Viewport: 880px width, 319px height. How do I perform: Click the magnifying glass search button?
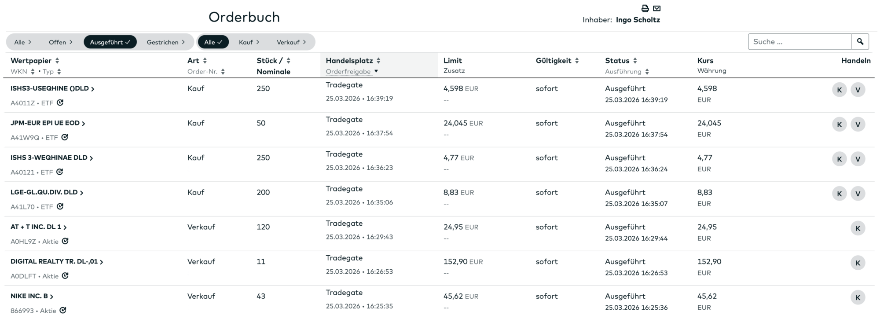pos(860,42)
